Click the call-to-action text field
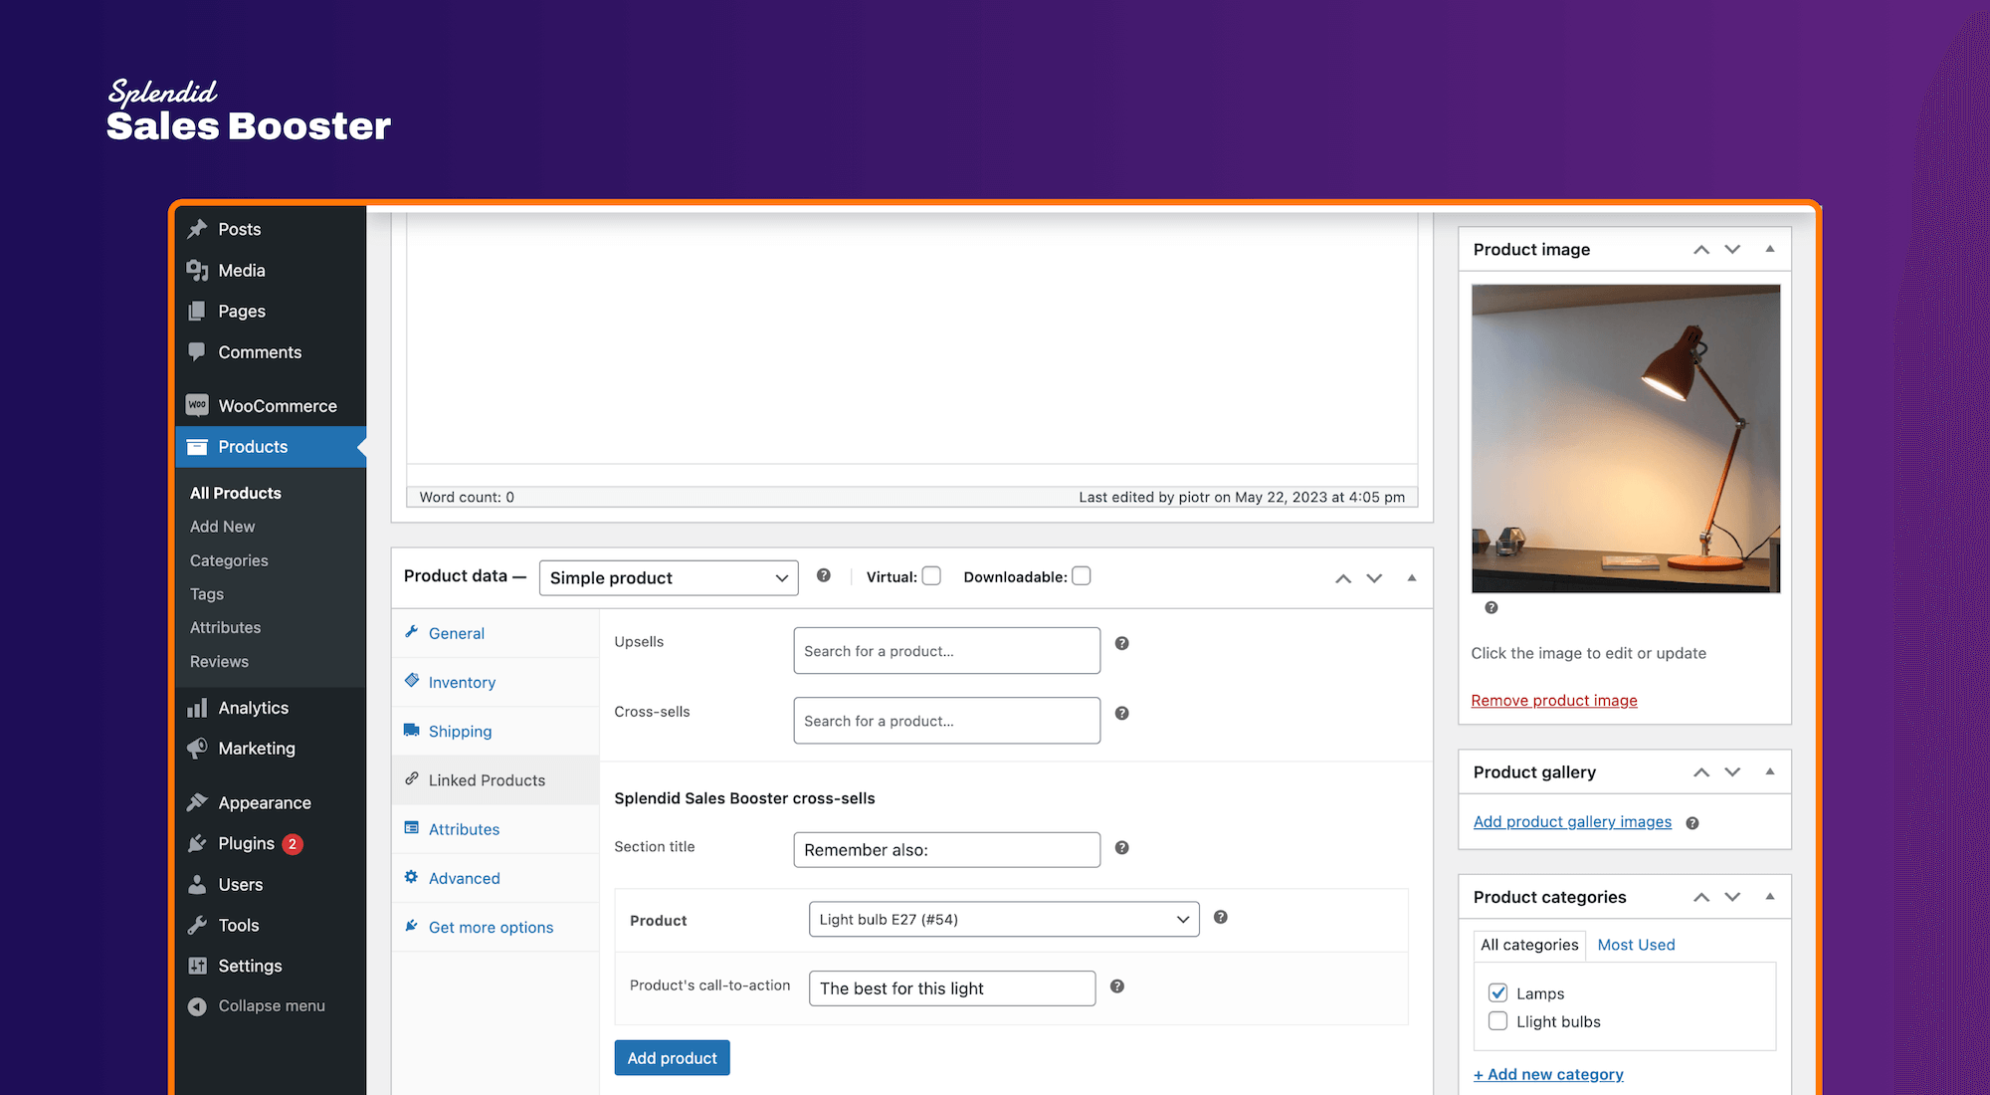 (952, 987)
